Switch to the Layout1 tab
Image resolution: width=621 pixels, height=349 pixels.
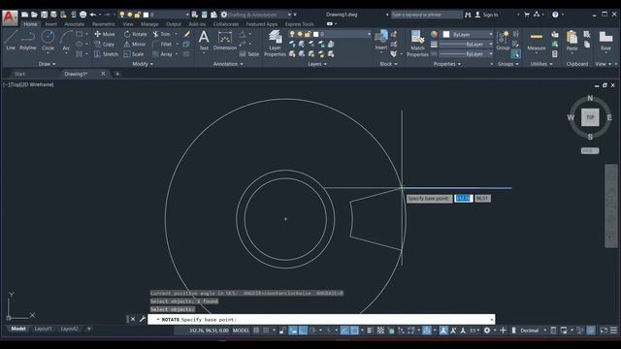43,329
